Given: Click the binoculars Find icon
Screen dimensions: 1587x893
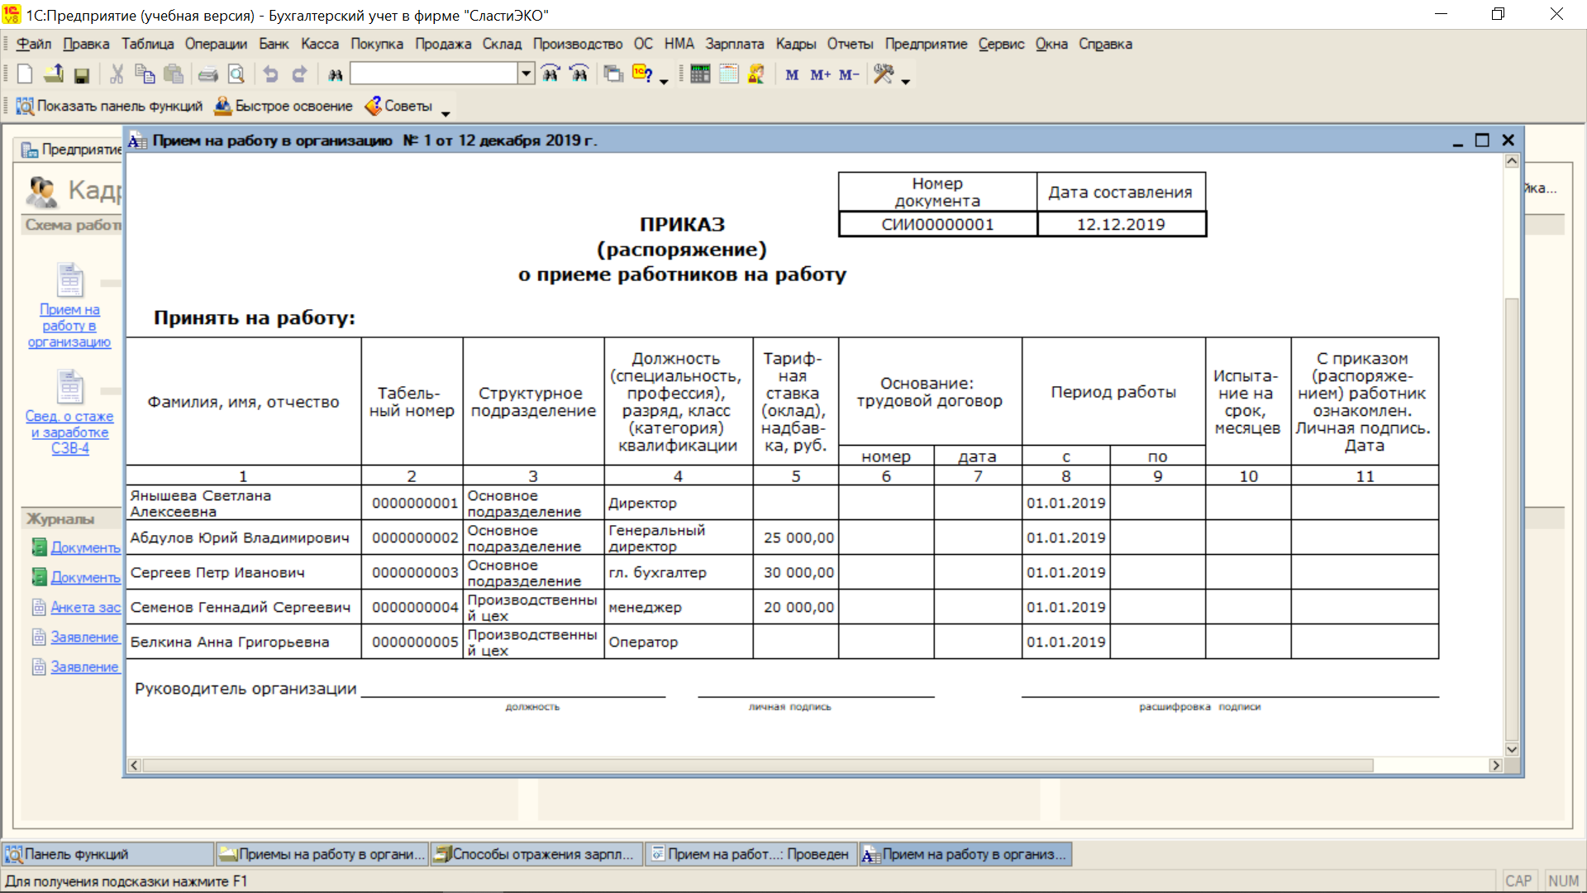Looking at the screenshot, I should point(335,75).
